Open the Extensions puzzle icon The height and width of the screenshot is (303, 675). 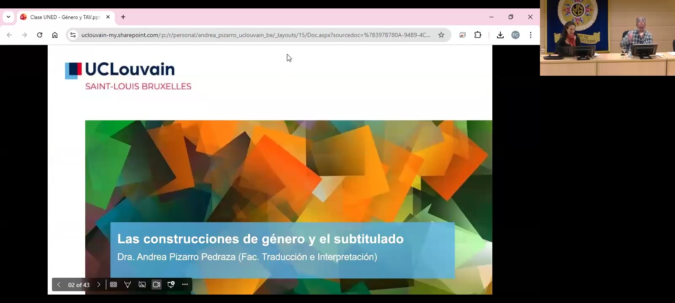(478, 35)
